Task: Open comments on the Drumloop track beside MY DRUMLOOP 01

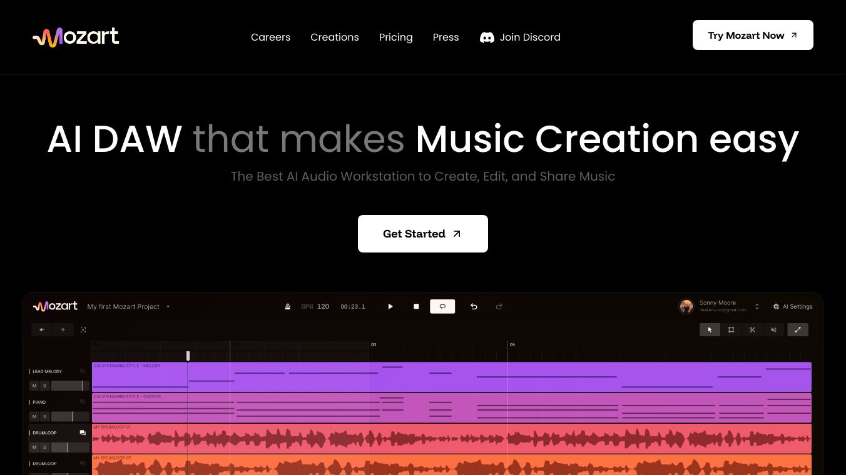Action: click(83, 432)
